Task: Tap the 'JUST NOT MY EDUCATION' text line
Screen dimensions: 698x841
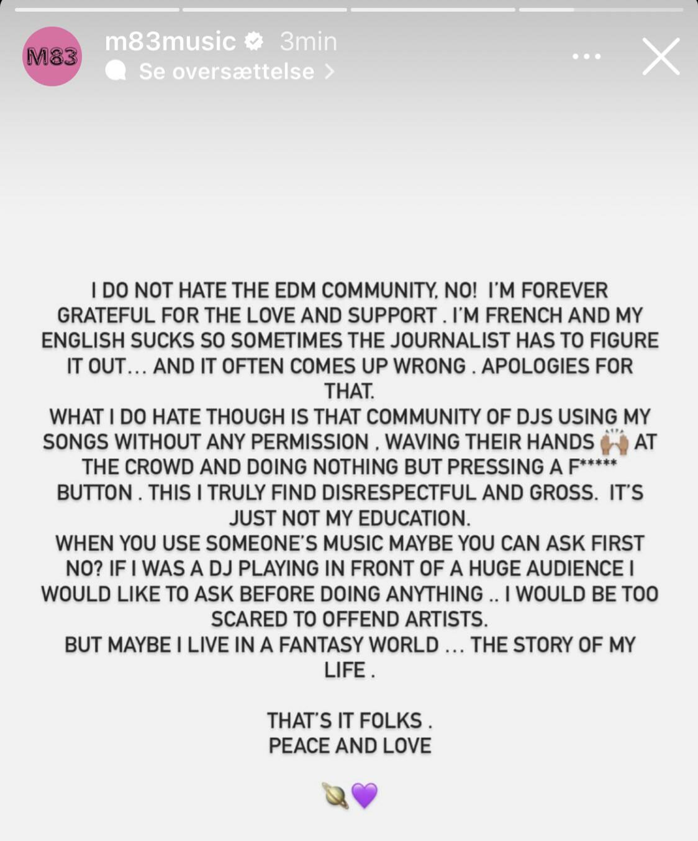Action: tap(350, 518)
